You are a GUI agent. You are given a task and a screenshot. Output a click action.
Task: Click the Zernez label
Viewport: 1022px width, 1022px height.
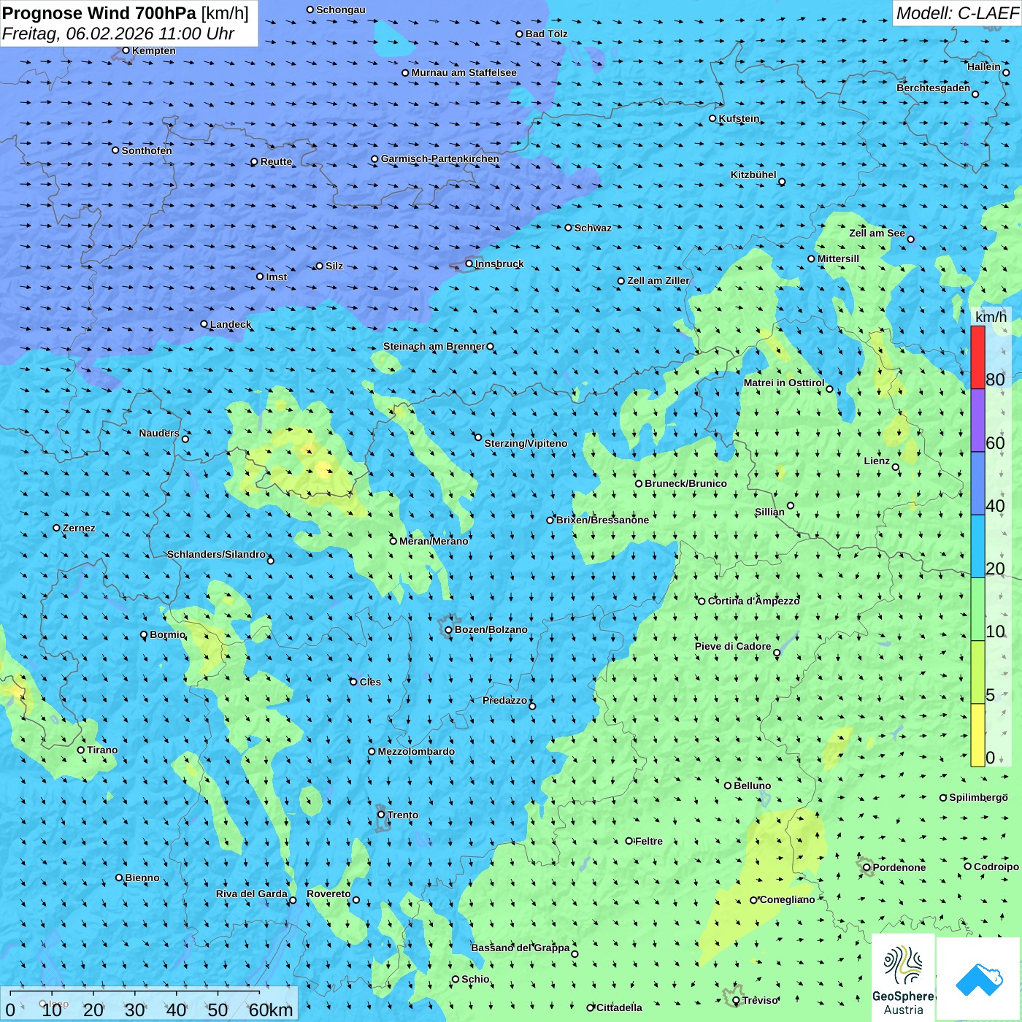click(x=79, y=528)
